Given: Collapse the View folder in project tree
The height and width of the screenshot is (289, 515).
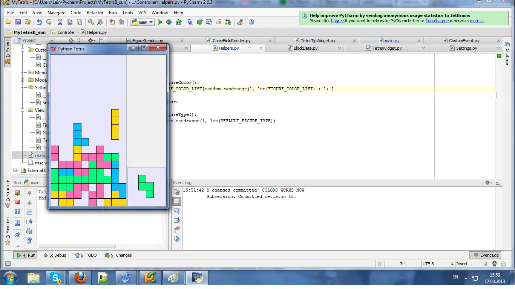Looking at the screenshot, I should pyautogui.click(x=23, y=110).
